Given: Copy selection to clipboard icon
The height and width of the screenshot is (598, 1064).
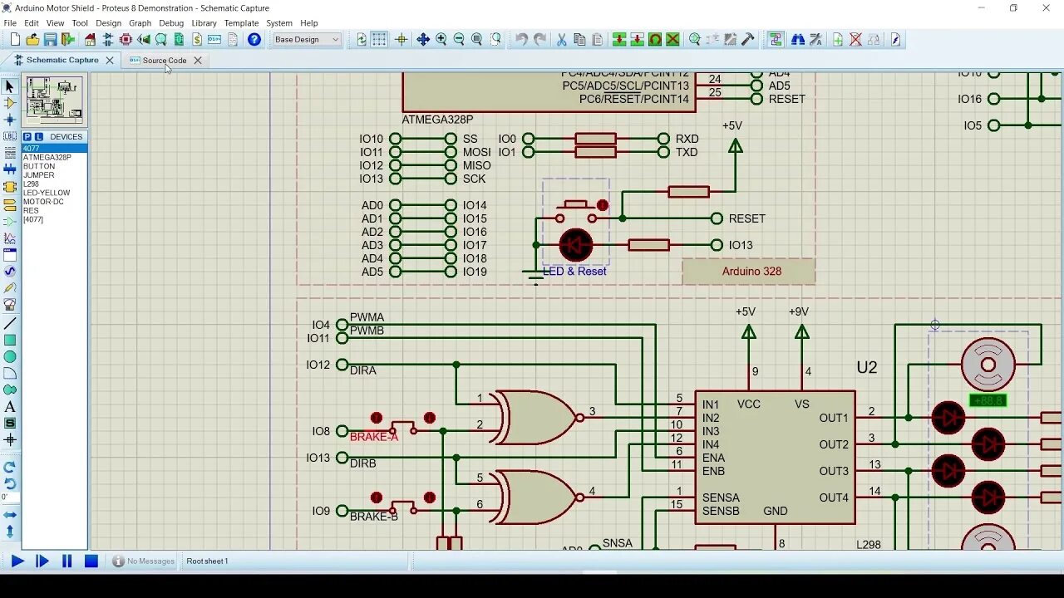Looking at the screenshot, I should tap(579, 40).
